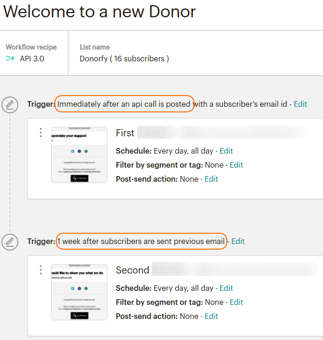Open the three-dot menu of the First email
The image size is (323, 340).
tap(41, 133)
